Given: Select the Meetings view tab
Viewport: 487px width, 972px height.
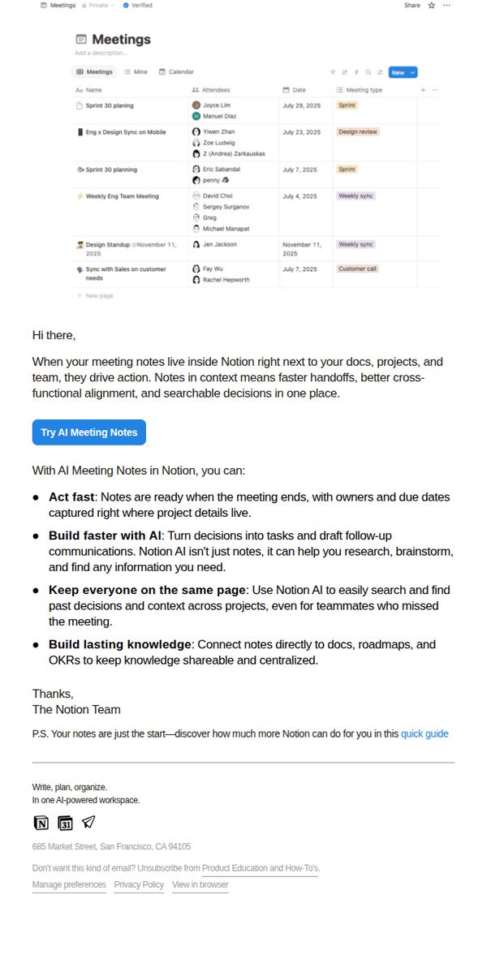Looking at the screenshot, I should (x=95, y=72).
